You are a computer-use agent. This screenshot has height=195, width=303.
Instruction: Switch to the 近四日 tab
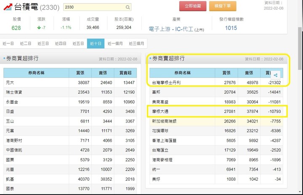(61, 43)
